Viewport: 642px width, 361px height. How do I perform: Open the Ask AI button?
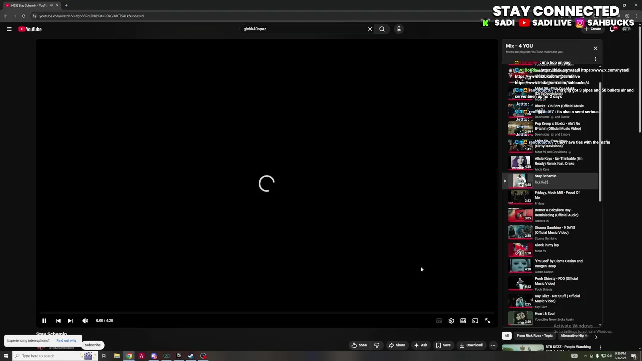pos(420,345)
